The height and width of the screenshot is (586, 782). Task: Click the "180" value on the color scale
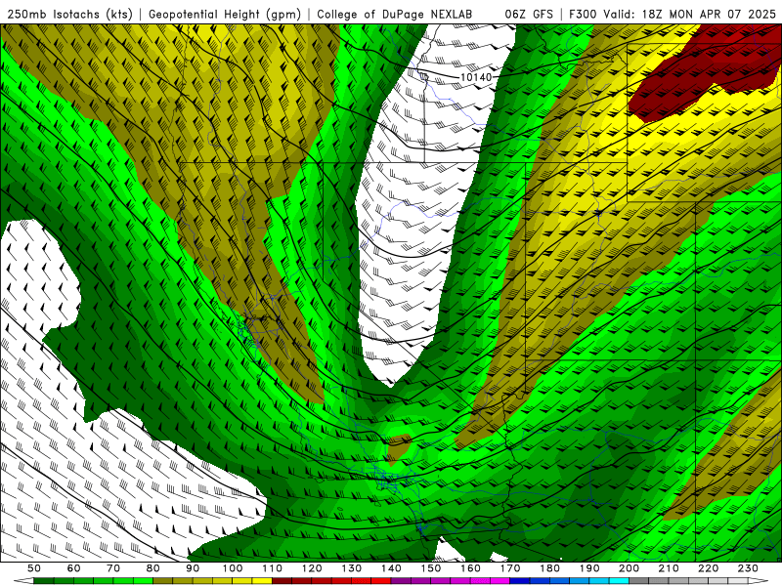(549, 568)
